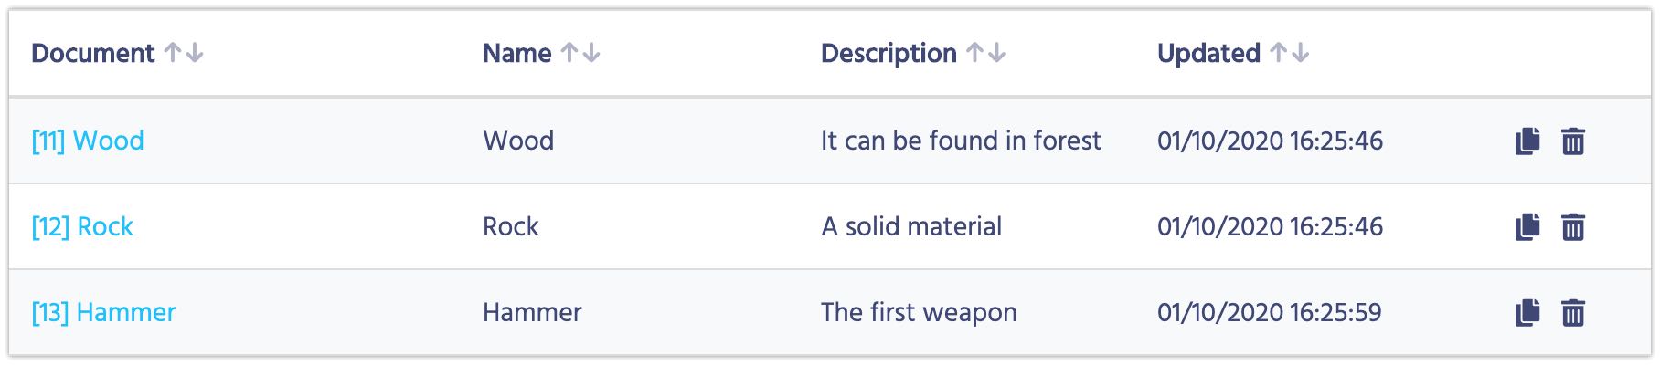The height and width of the screenshot is (365, 1660).
Task: Sort by Description column arrows
Action: click(x=986, y=53)
